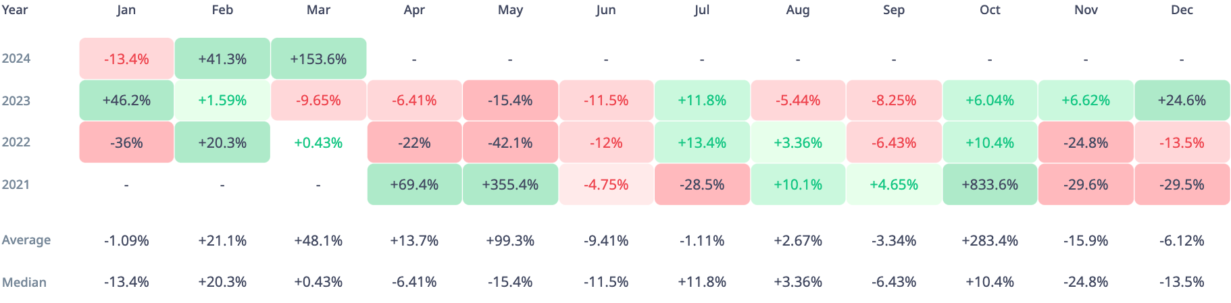This screenshot has width=1231, height=303.
Task: Click the 2021 row label
Action: coord(16,184)
